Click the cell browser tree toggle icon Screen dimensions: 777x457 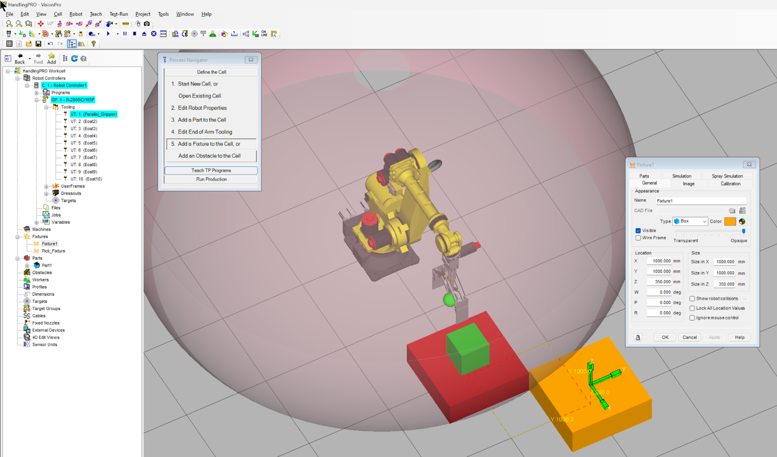pos(72,44)
